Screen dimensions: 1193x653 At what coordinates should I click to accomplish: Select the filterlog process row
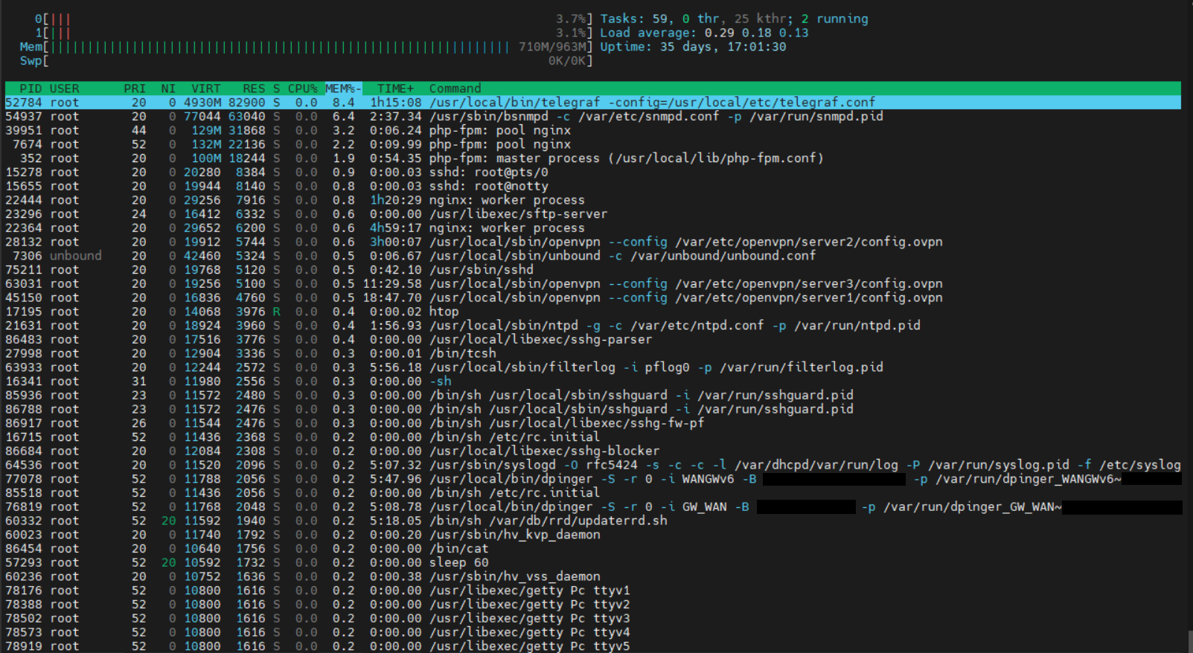(592, 367)
